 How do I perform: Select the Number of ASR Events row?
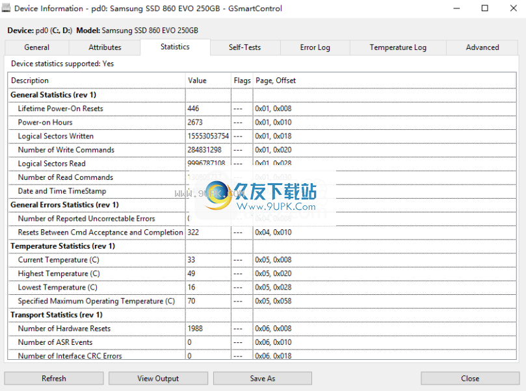[262, 342]
